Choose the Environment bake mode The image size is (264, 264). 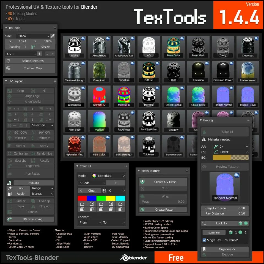pos(248,72)
